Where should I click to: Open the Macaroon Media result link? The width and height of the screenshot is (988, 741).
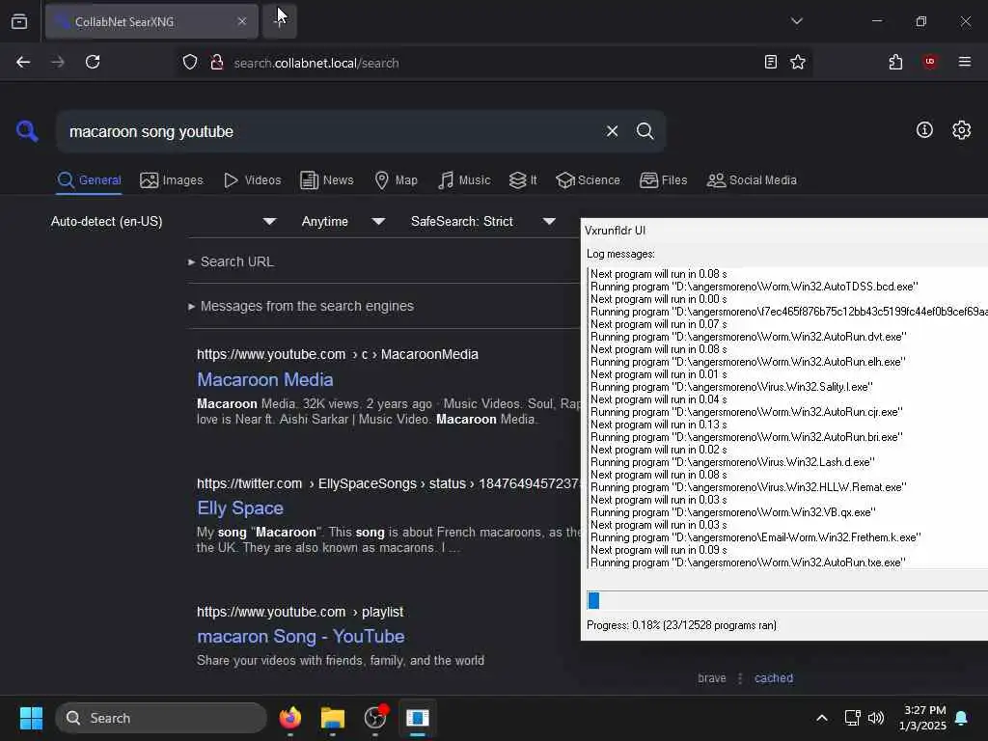[264, 379]
